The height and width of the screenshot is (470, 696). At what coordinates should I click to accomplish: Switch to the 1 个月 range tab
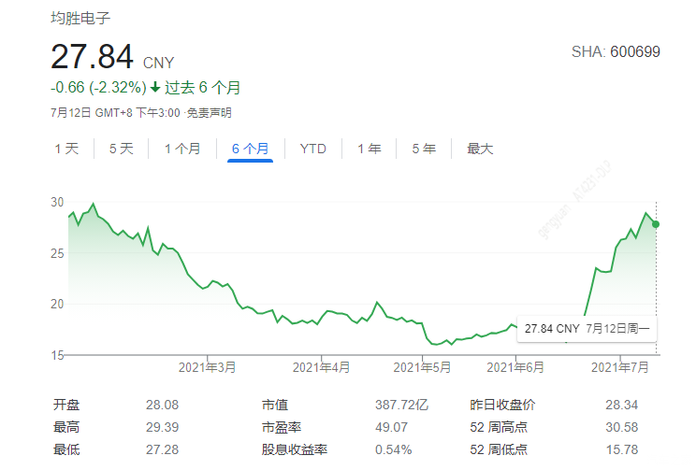182,149
